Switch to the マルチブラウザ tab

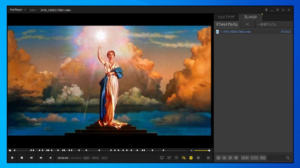point(226,17)
